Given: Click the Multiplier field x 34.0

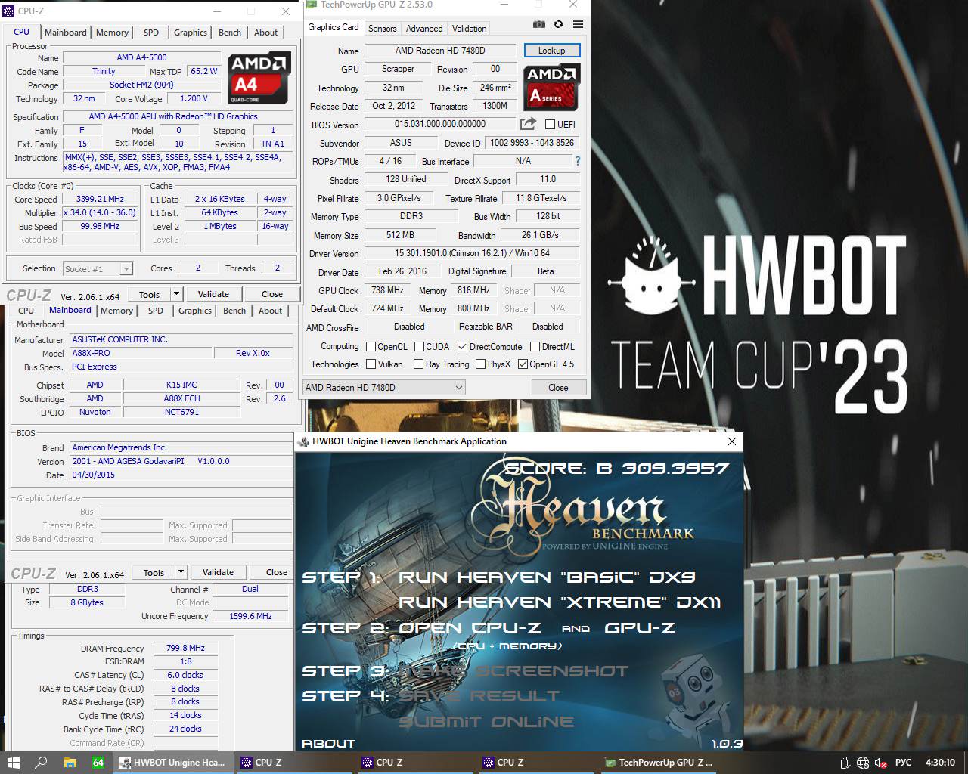Looking at the screenshot, I should tap(100, 212).
